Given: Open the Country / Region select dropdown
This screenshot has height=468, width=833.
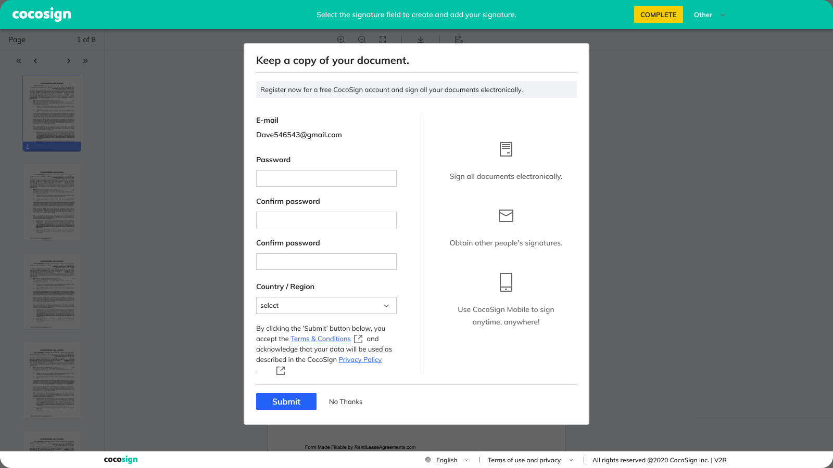Looking at the screenshot, I should coord(326,305).
